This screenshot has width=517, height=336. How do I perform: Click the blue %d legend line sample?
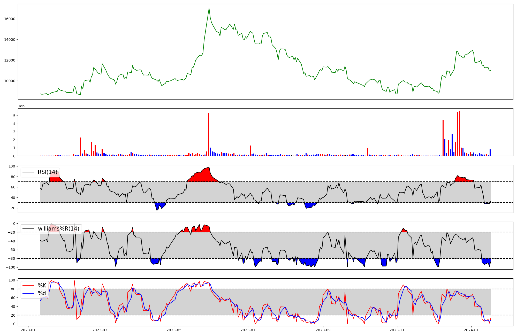click(28, 293)
